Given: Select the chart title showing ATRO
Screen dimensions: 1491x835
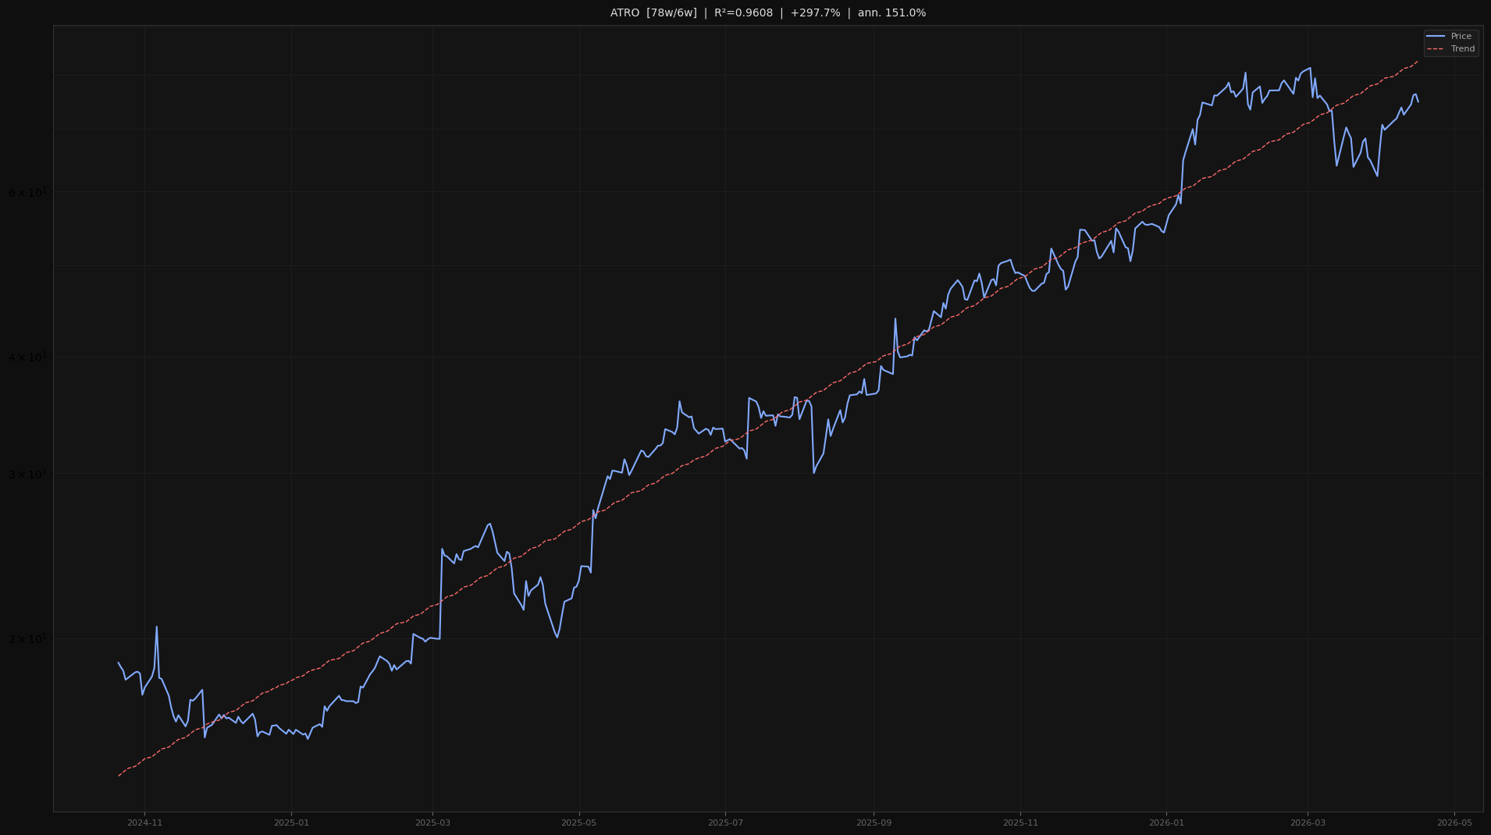Looking at the screenshot, I should [622, 12].
